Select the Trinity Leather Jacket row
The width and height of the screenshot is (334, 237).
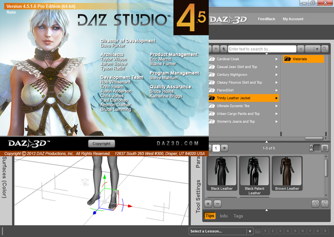point(244,98)
